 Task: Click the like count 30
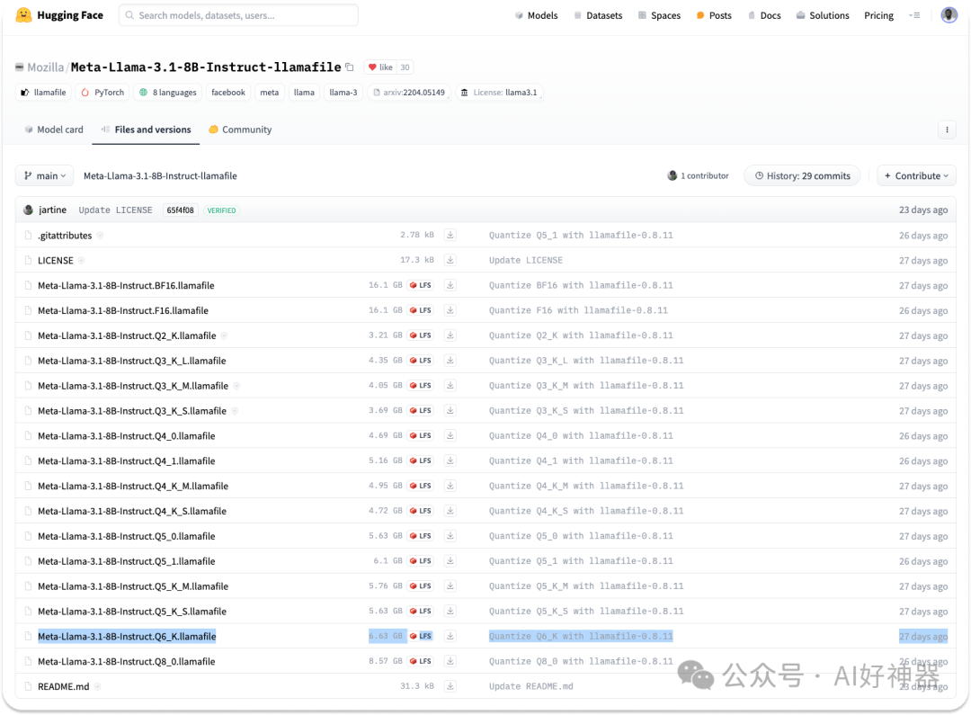tap(405, 67)
